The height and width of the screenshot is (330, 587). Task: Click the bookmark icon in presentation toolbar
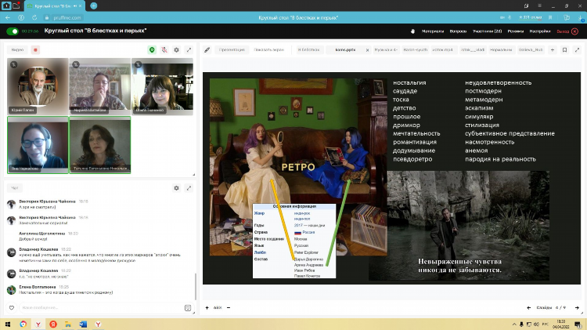tap(564, 49)
